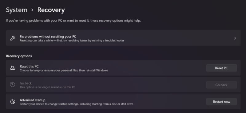This screenshot has width=246, height=113.
Task: Click the breadcrumb chevron separator
Action: tap(32, 10)
